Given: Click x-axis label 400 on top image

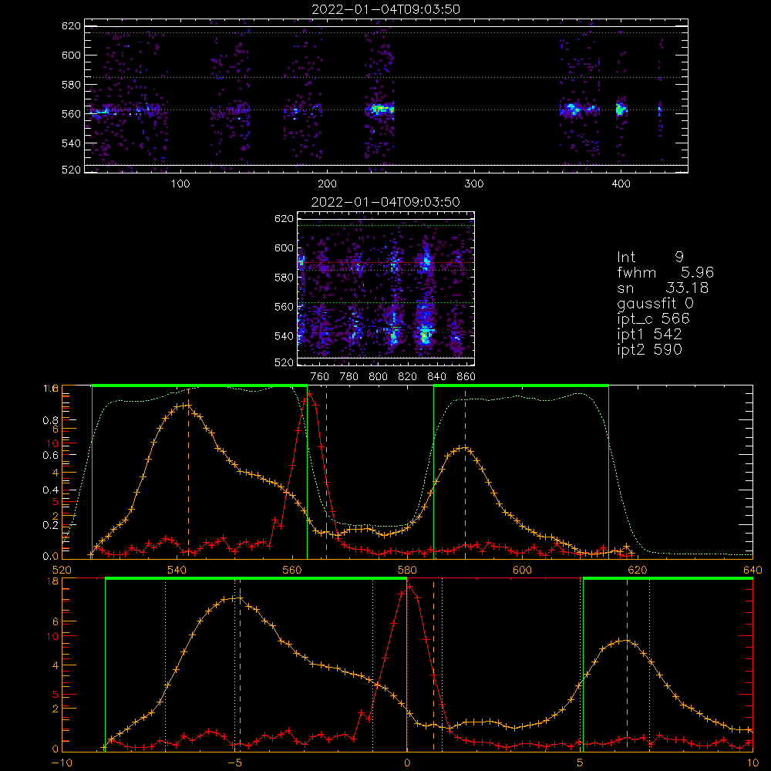Looking at the screenshot, I should 621,184.
